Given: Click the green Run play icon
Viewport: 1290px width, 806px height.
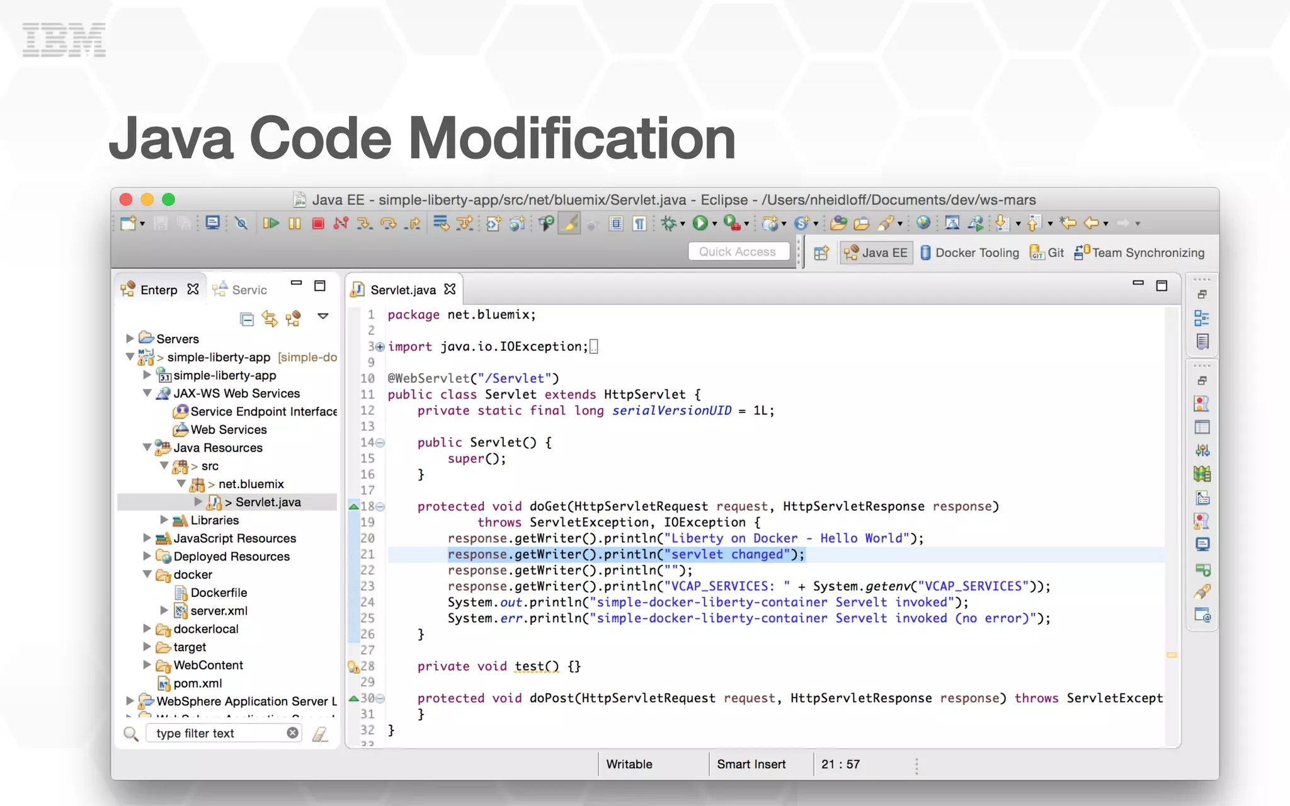Looking at the screenshot, I should (x=700, y=223).
